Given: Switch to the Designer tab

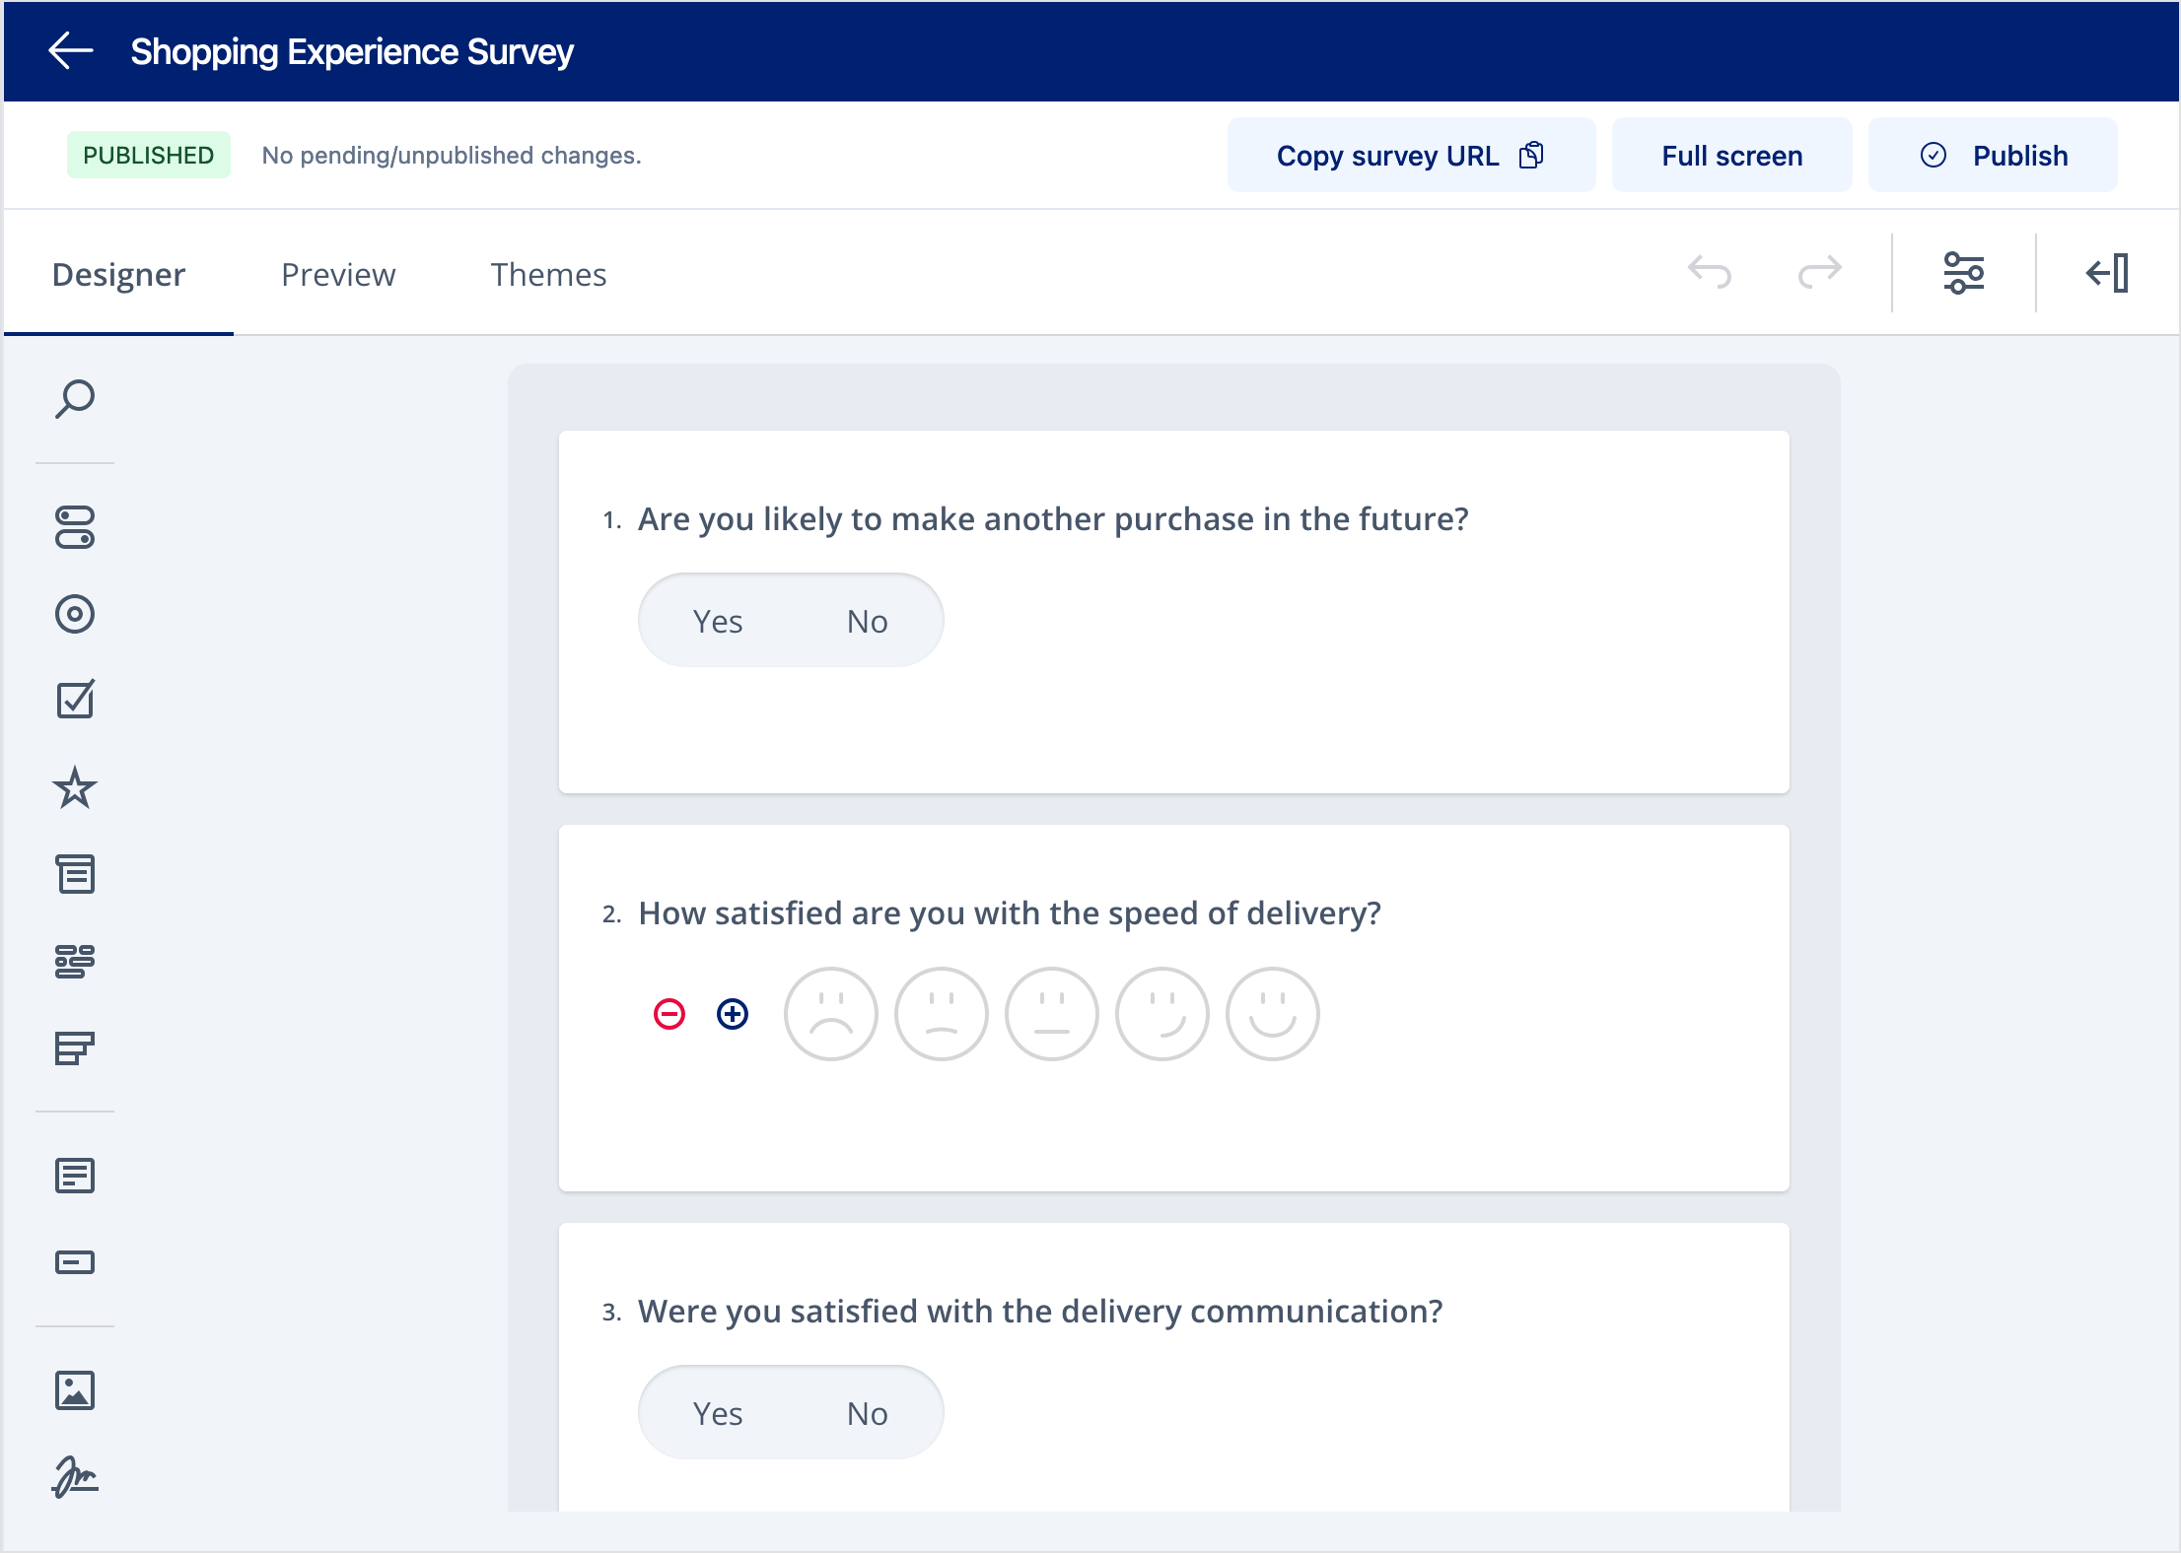Looking at the screenshot, I should pos(118,274).
